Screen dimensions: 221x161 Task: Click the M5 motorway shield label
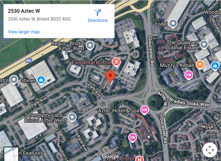coord(29,60)
